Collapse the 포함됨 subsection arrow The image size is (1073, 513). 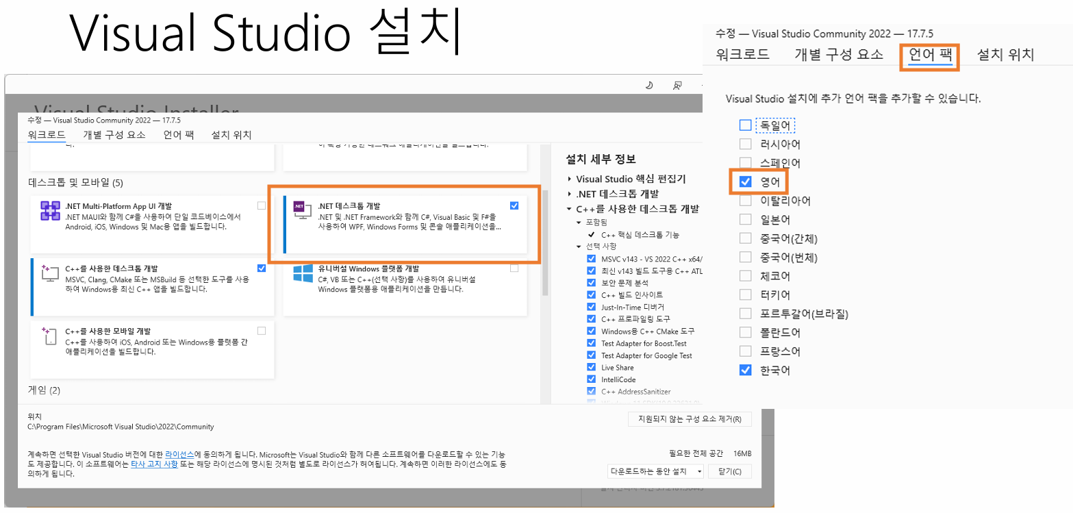[x=579, y=223]
